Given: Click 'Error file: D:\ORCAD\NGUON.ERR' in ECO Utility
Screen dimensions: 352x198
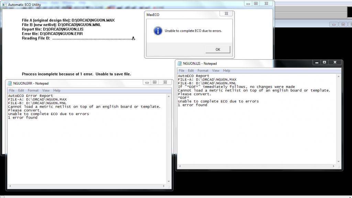Looking at the screenshot, I should 52,34.
